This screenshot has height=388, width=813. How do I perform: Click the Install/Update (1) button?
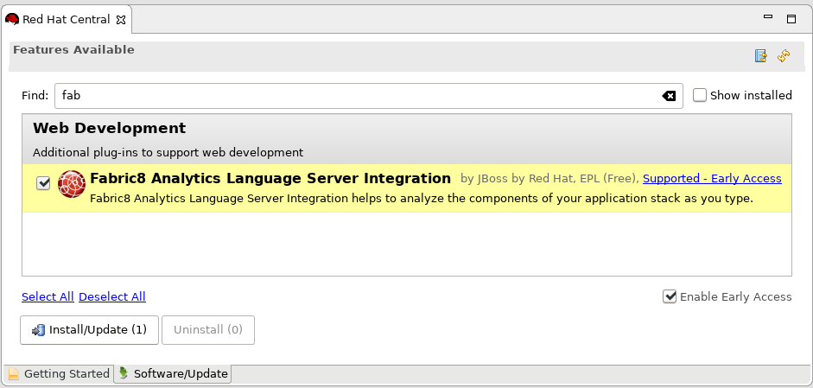pos(89,329)
